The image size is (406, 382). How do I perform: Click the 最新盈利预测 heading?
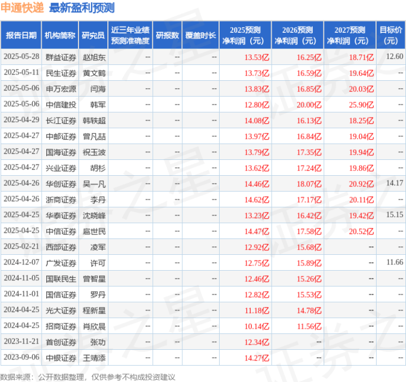point(82,8)
